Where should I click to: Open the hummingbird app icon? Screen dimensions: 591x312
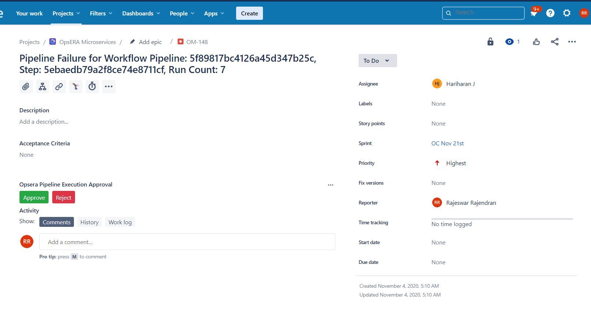pyautogui.click(x=76, y=87)
